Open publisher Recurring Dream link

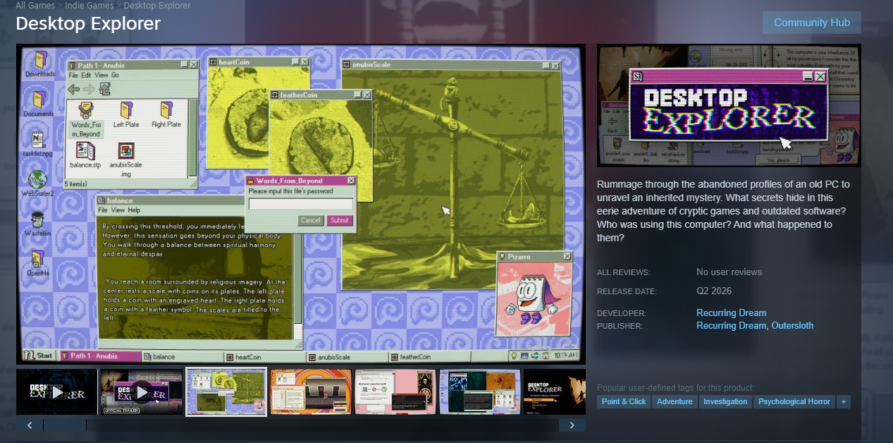[731, 326]
